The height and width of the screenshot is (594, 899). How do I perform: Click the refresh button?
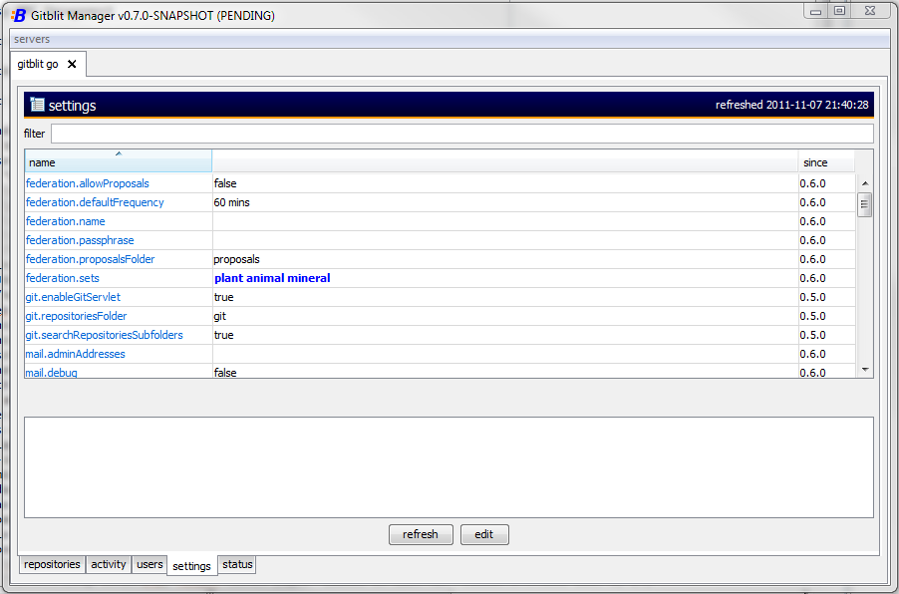(x=421, y=534)
